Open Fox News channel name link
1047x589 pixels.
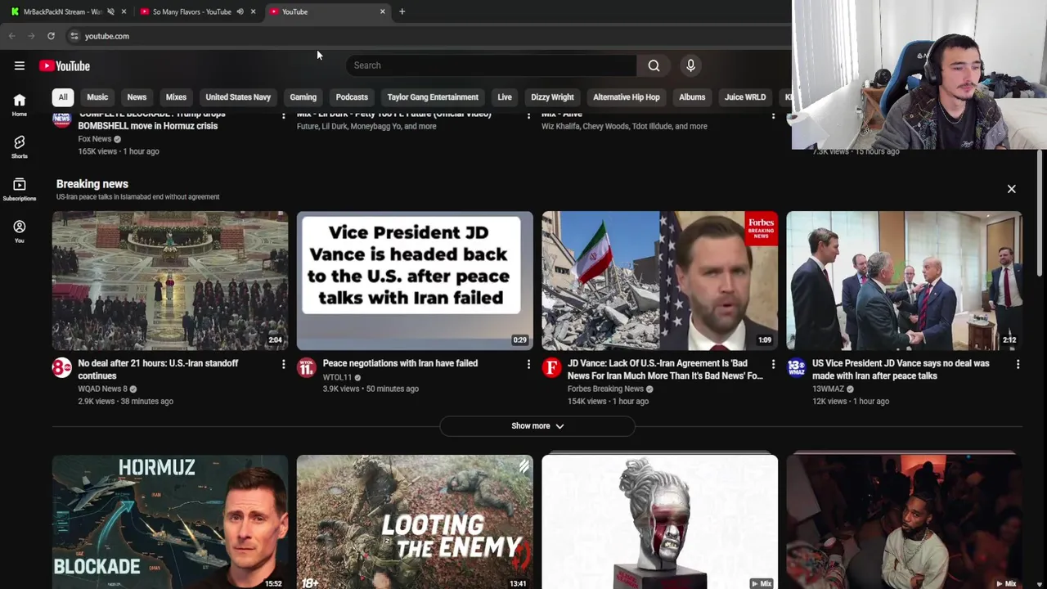(94, 139)
